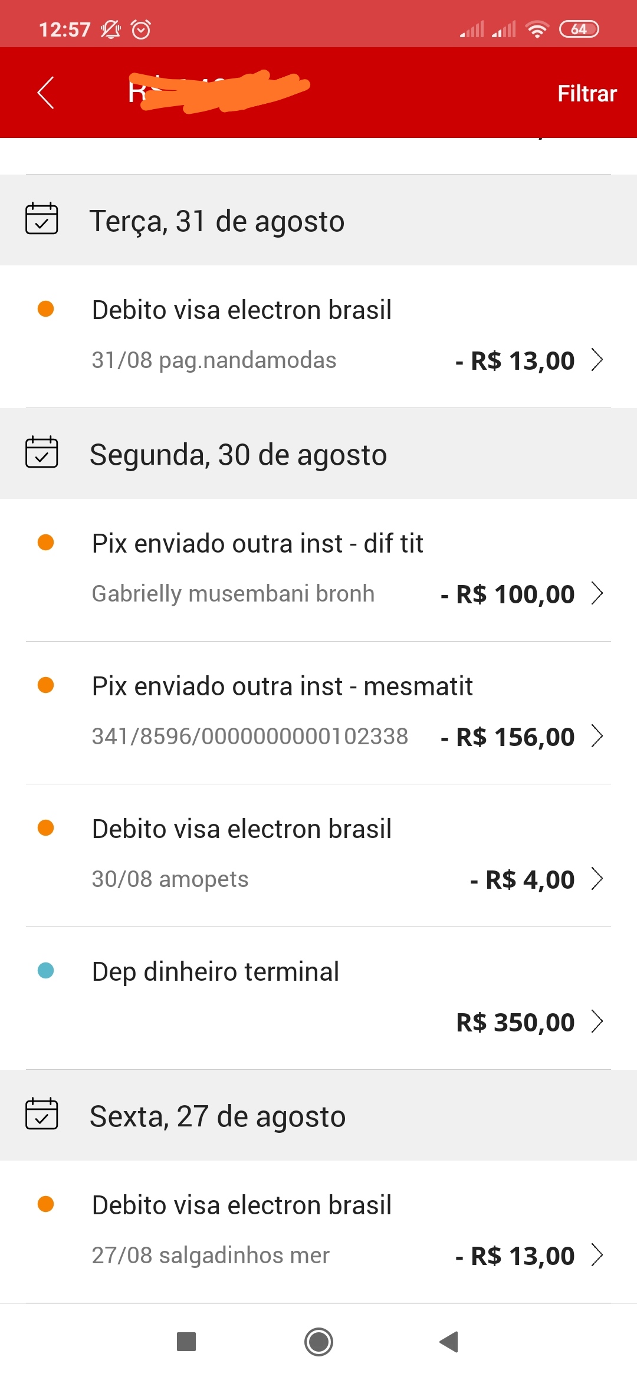The width and height of the screenshot is (637, 1380).
Task: Tap calendar icon for Segunda, 30 de agosto
Action: point(42,452)
